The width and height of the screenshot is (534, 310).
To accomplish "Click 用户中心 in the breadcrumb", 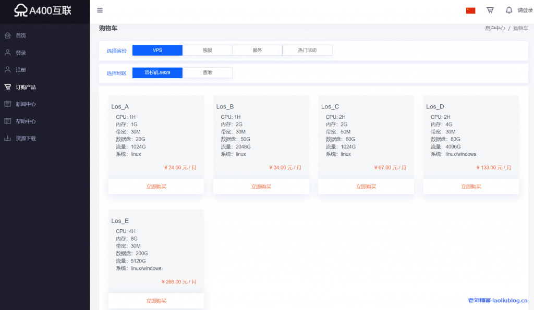I will [494, 29].
